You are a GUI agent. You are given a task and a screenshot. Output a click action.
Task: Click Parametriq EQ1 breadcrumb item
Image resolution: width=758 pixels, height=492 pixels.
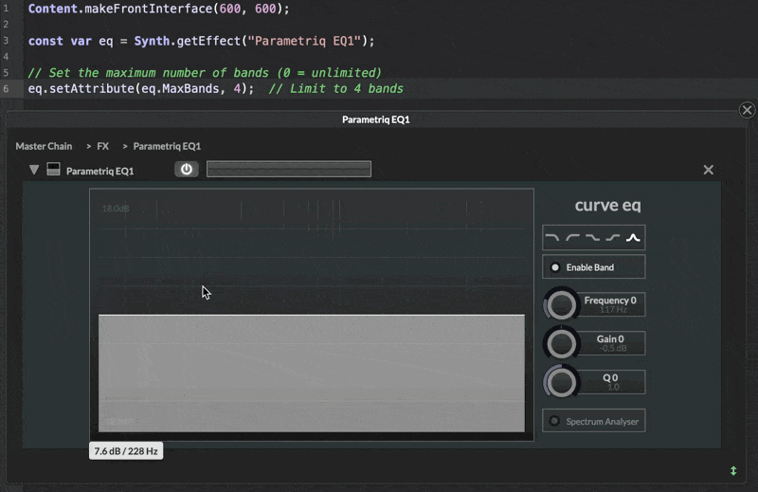click(x=167, y=146)
